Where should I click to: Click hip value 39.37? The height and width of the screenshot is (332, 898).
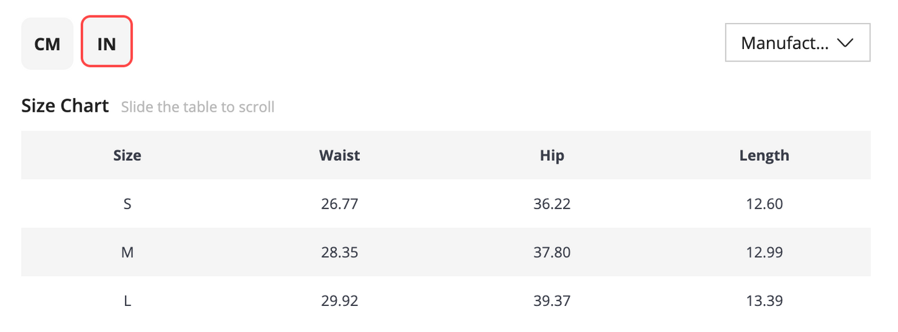pos(552,301)
